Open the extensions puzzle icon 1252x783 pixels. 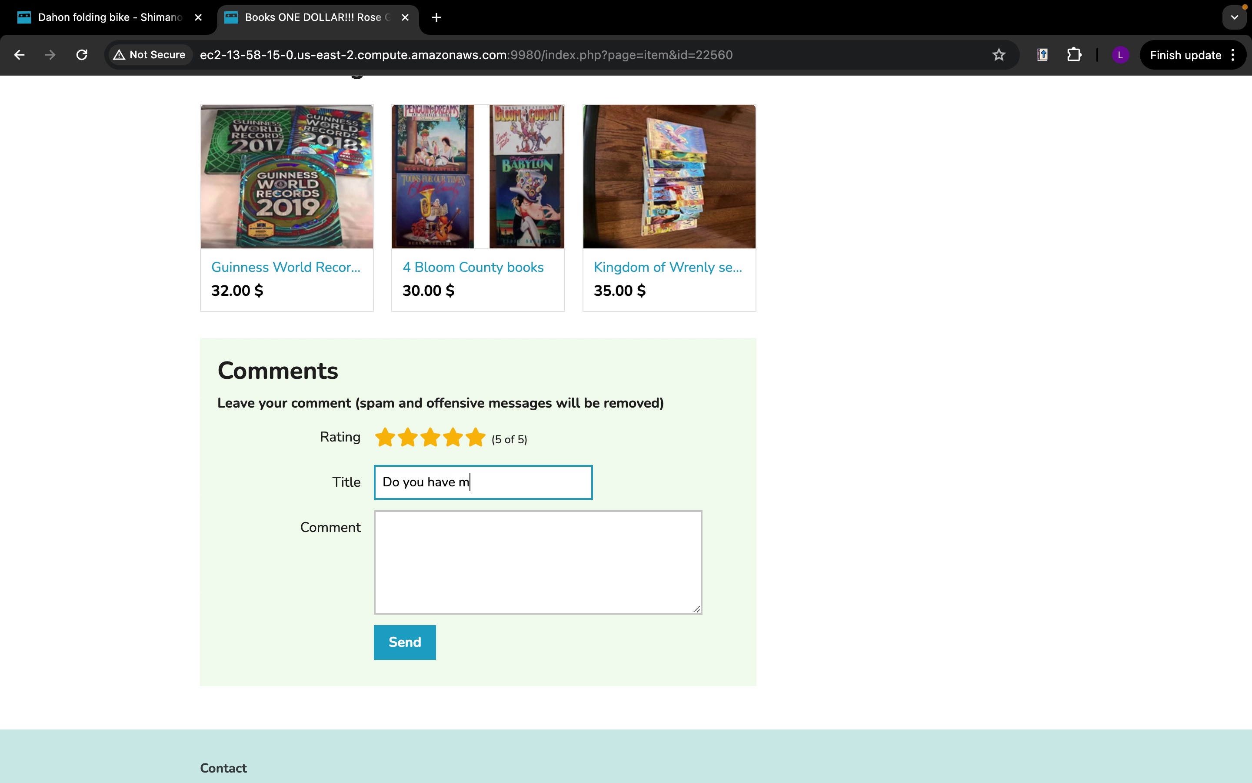click(x=1074, y=55)
